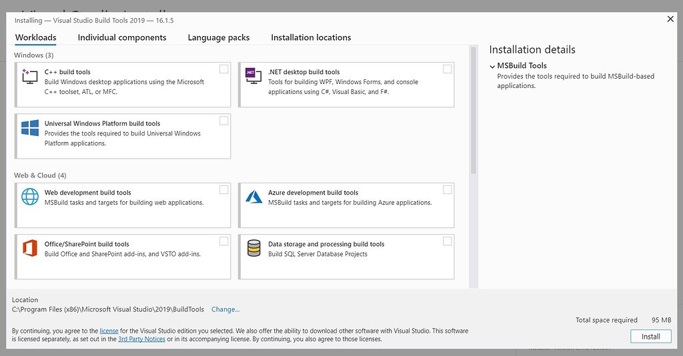683x356 pixels.
Task: Click the Azure development build tools icon
Action: click(253, 196)
